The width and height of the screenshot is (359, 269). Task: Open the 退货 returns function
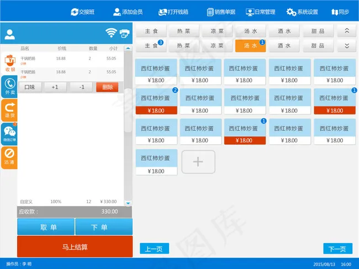click(x=9, y=110)
